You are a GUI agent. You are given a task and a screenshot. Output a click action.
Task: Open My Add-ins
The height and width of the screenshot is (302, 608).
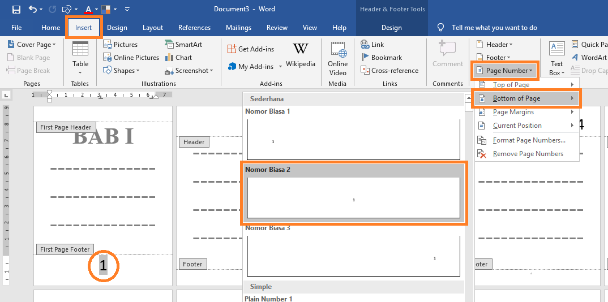pos(251,67)
